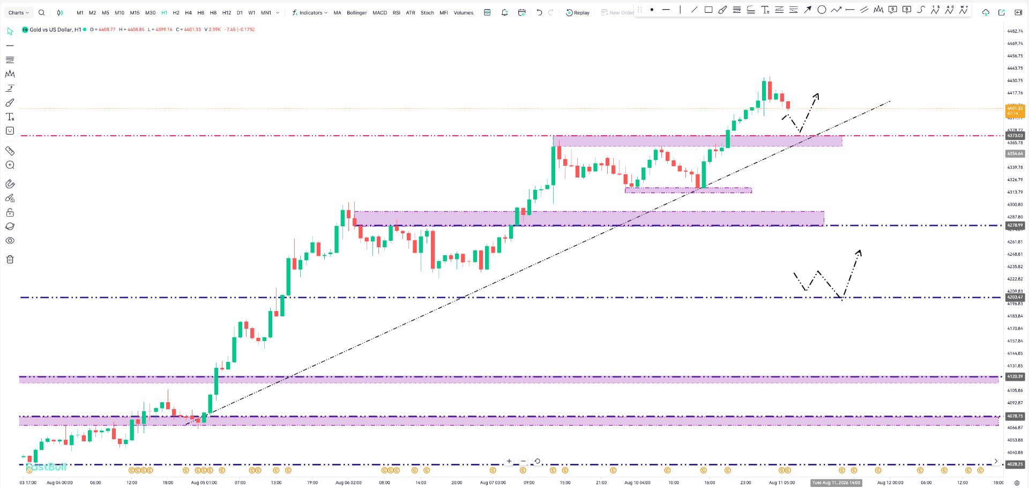Start the Replay mode
This screenshot has width=1029, height=488.
[x=578, y=12]
